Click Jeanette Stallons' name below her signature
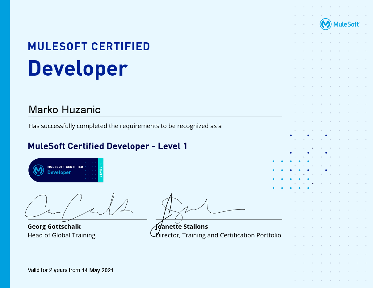The width and height of the screenshot is (373, 288). (x=182, y=226)
